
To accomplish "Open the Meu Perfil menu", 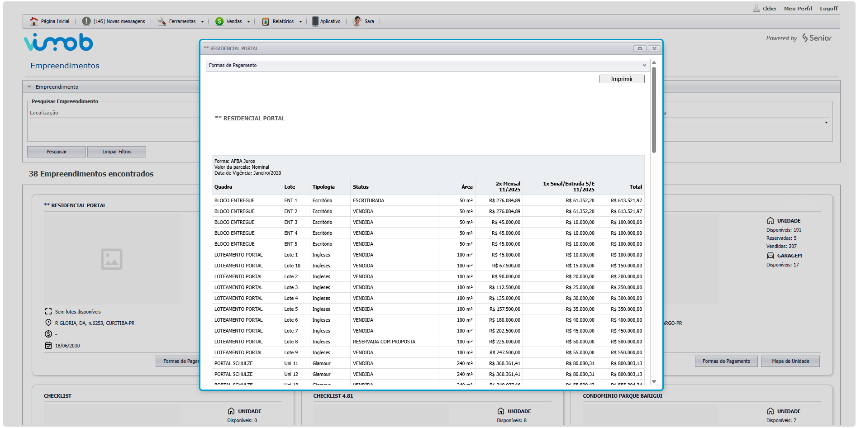I will 798,9.
